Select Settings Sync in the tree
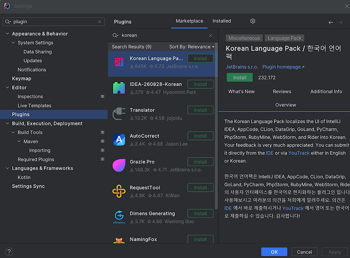350x258 pixels. pos(28,186)
